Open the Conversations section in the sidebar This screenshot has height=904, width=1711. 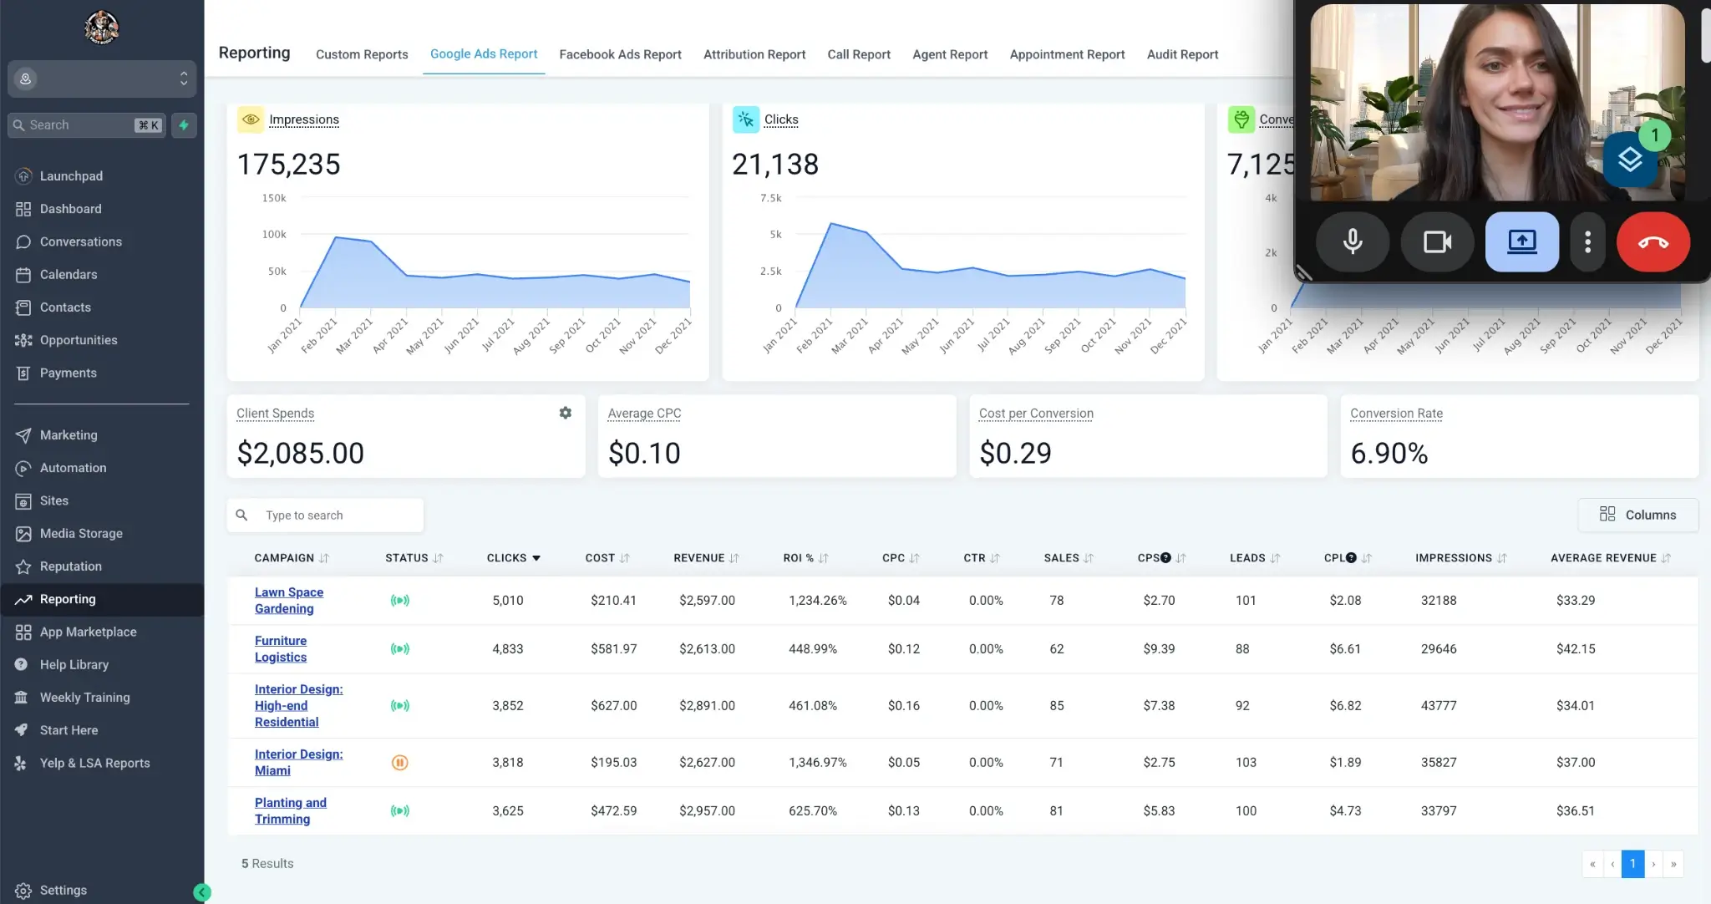[80, 241]
